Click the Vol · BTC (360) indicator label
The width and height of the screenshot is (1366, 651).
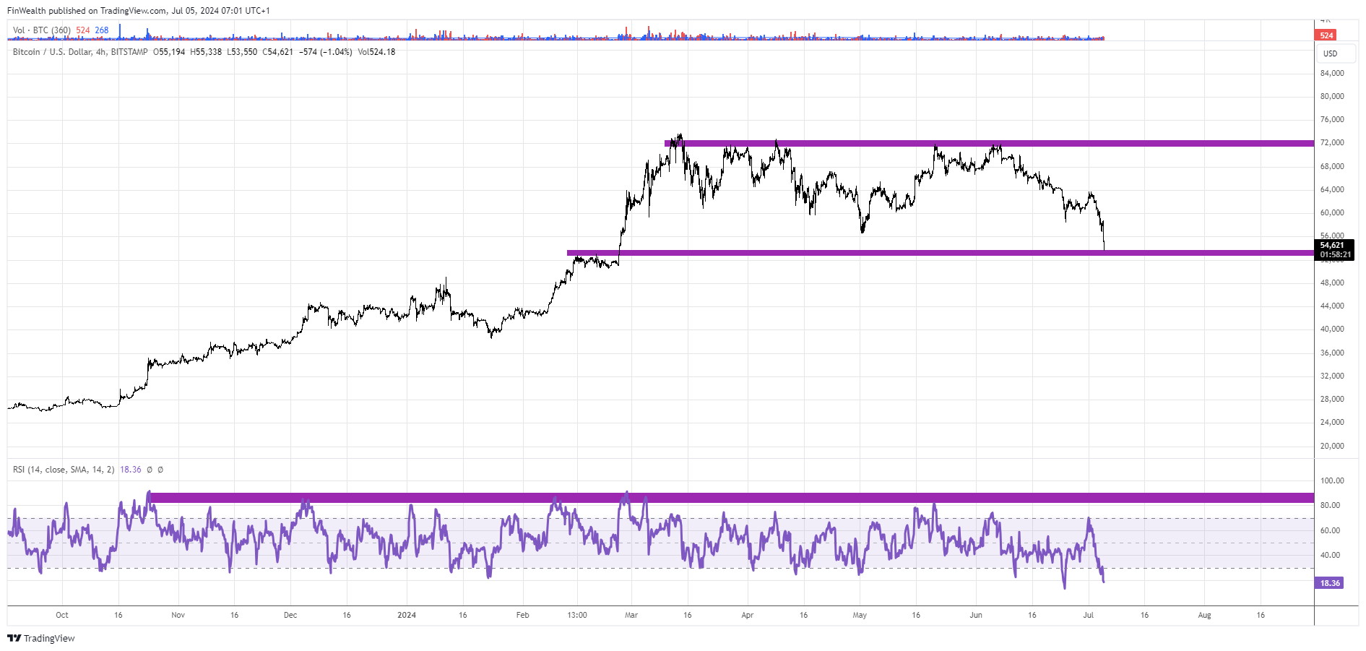[42, 30]
